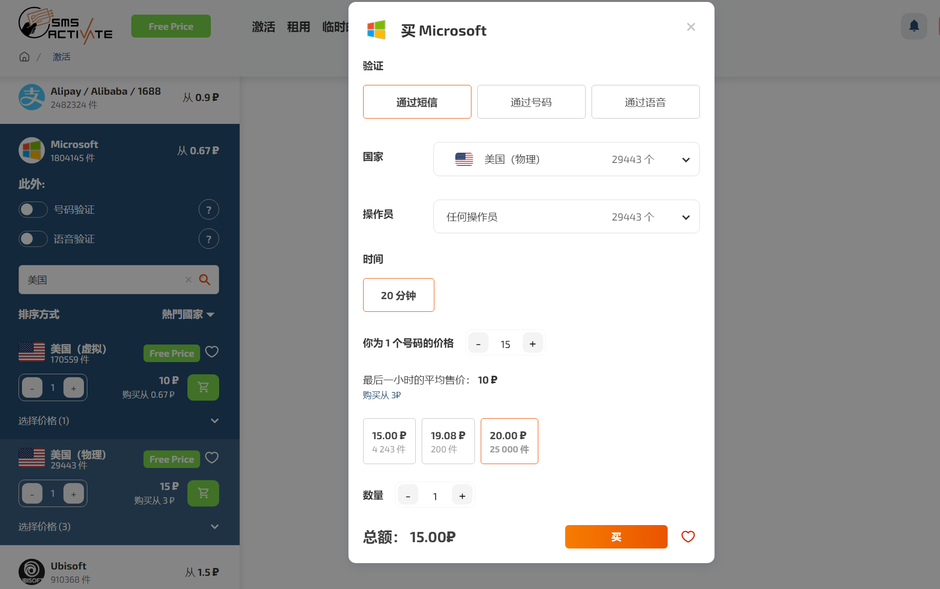Click the 购买从 3₽ link
940x589 pixels.
point(382,395)
